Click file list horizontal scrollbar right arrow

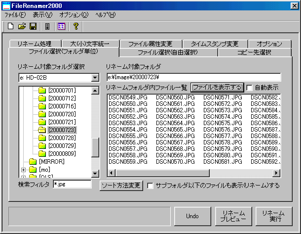276,173
